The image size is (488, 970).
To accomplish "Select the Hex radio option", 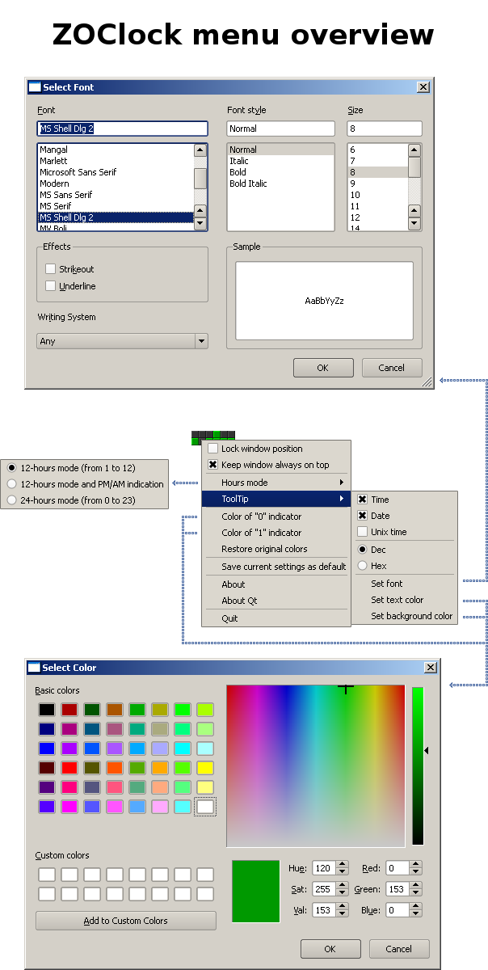I will point(363,566).
